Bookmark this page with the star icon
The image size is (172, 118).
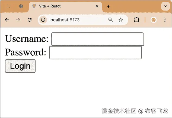121,20
